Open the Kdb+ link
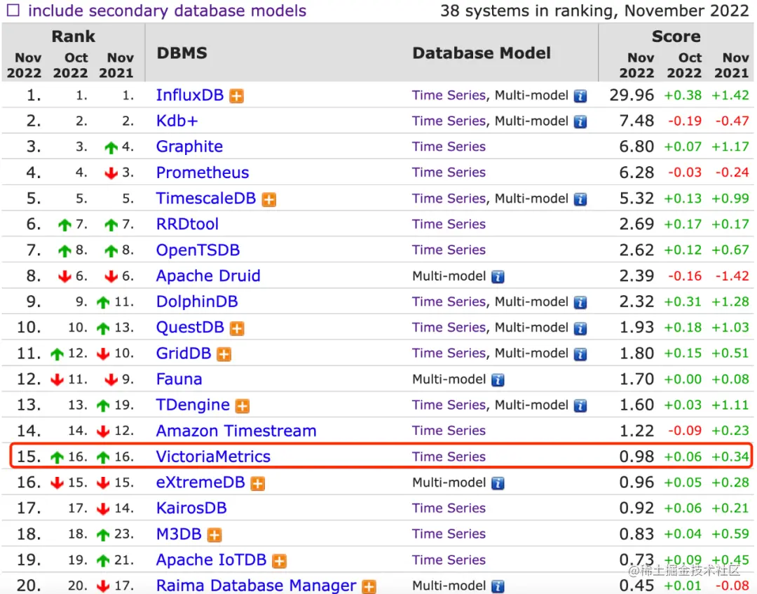The height and width of the screenshot is (594, 757). (177, 121)
